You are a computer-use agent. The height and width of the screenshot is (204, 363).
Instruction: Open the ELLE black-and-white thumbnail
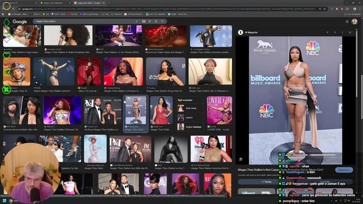[x=171, y=149]
